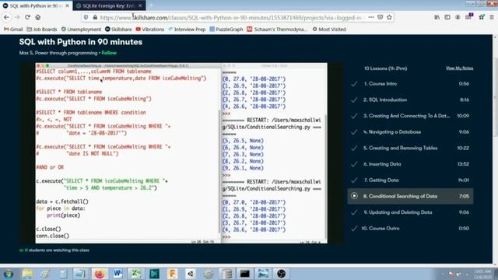
Task: Open lesson 9 Updating and Deleting Data
Action: coord(410,212)
